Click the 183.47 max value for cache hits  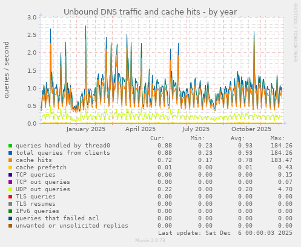pyautogui.click(x=282, y=160)
